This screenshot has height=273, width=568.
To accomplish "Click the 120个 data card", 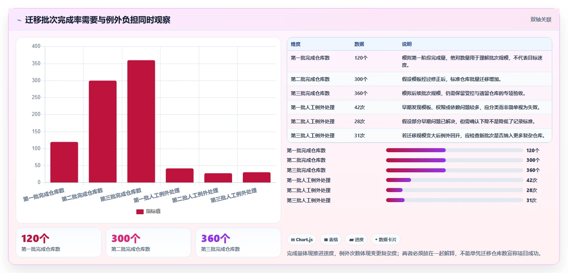I will [x=58, y=242].
